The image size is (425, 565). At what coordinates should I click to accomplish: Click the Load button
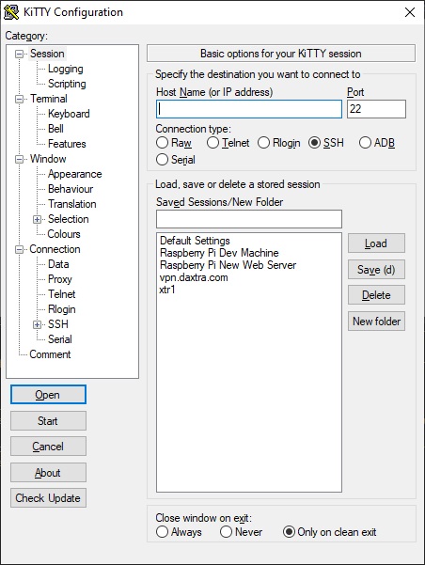click(x=376, y=243)
